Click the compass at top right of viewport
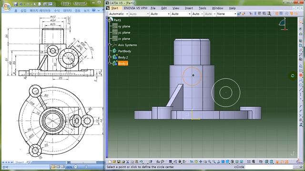 click(283, 24)
